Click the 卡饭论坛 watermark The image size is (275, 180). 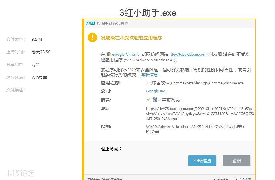[20, 173]
